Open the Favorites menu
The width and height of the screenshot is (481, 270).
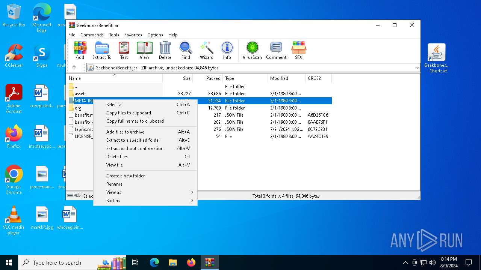pos(133,35)
